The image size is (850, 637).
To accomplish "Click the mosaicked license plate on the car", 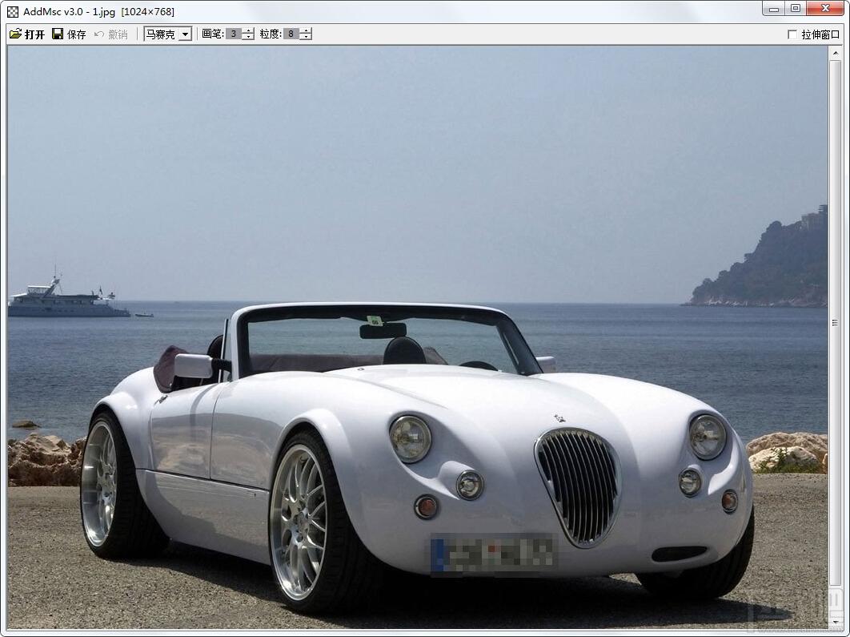I will pos(493,554).
